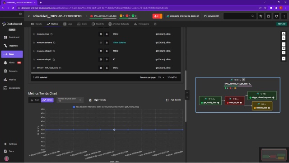
Task: Go back with header chevron
Action: [29, 16]
